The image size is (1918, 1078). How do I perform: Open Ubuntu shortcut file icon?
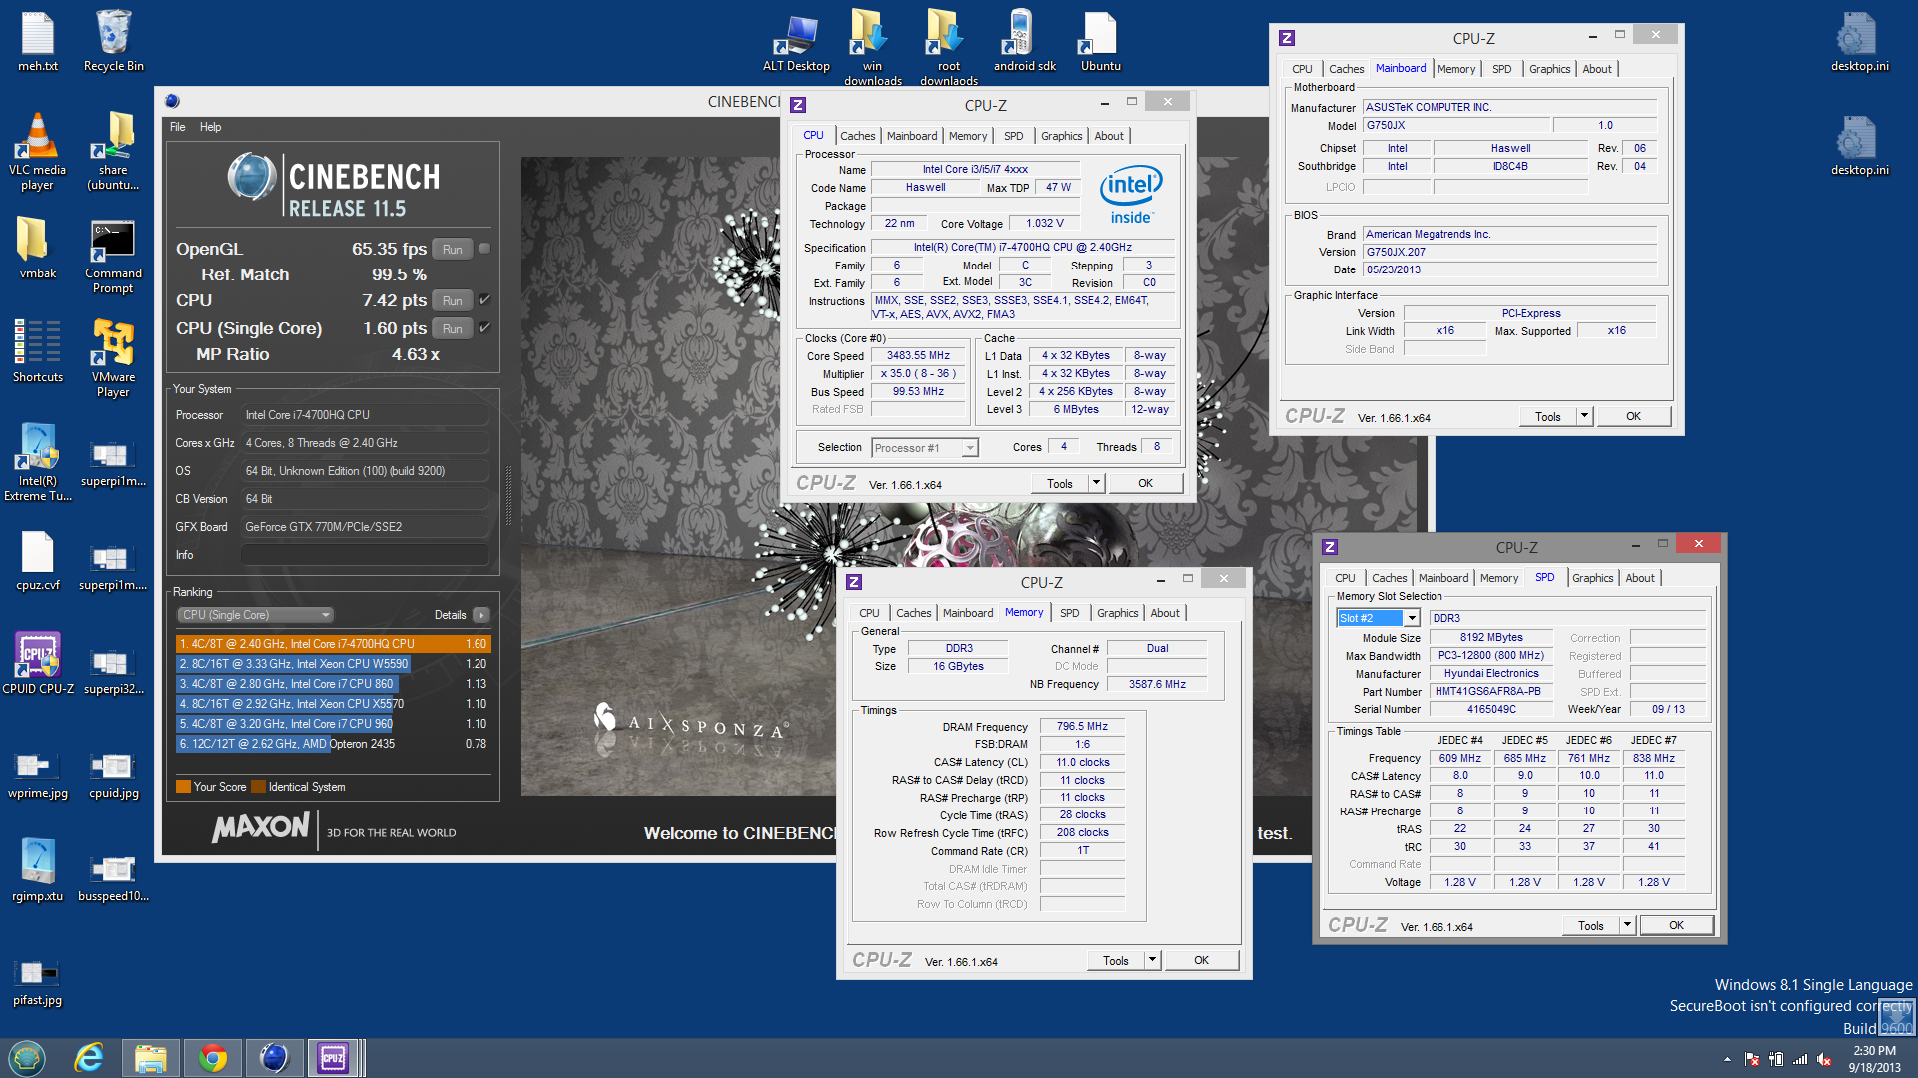pos(1100,41)
